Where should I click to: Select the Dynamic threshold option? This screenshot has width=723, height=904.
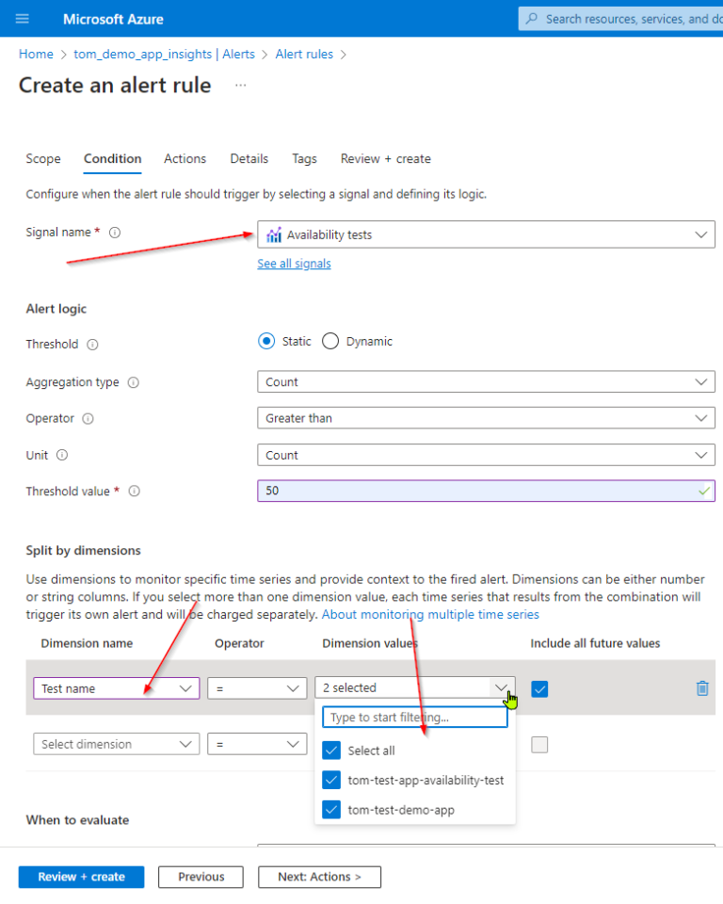pyautogui.click(x=330, y=341)
